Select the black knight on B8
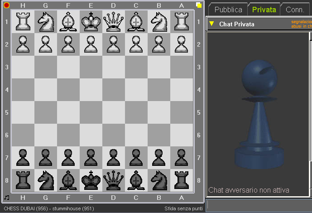 pos(159,180)
